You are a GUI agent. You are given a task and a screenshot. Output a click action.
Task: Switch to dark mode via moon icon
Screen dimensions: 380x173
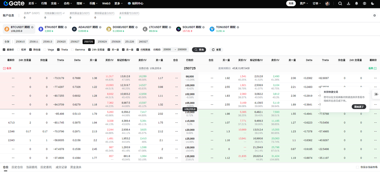373,4
